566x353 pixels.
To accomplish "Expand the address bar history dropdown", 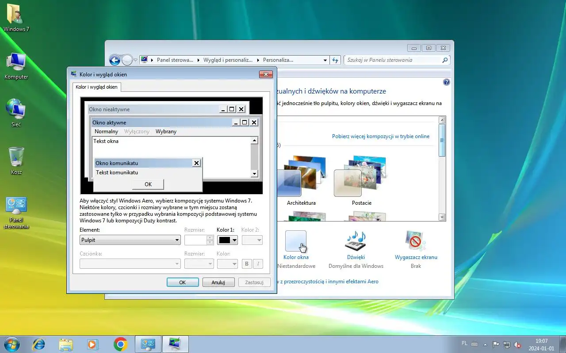I will coord(325,60).
